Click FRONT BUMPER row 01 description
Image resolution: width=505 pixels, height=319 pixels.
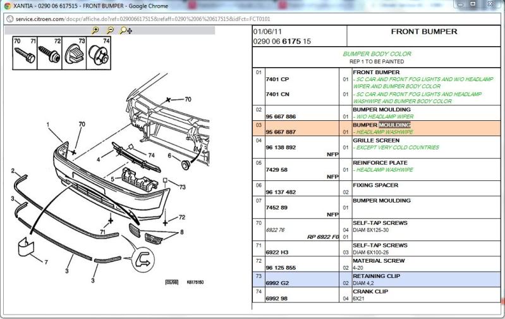376,72
